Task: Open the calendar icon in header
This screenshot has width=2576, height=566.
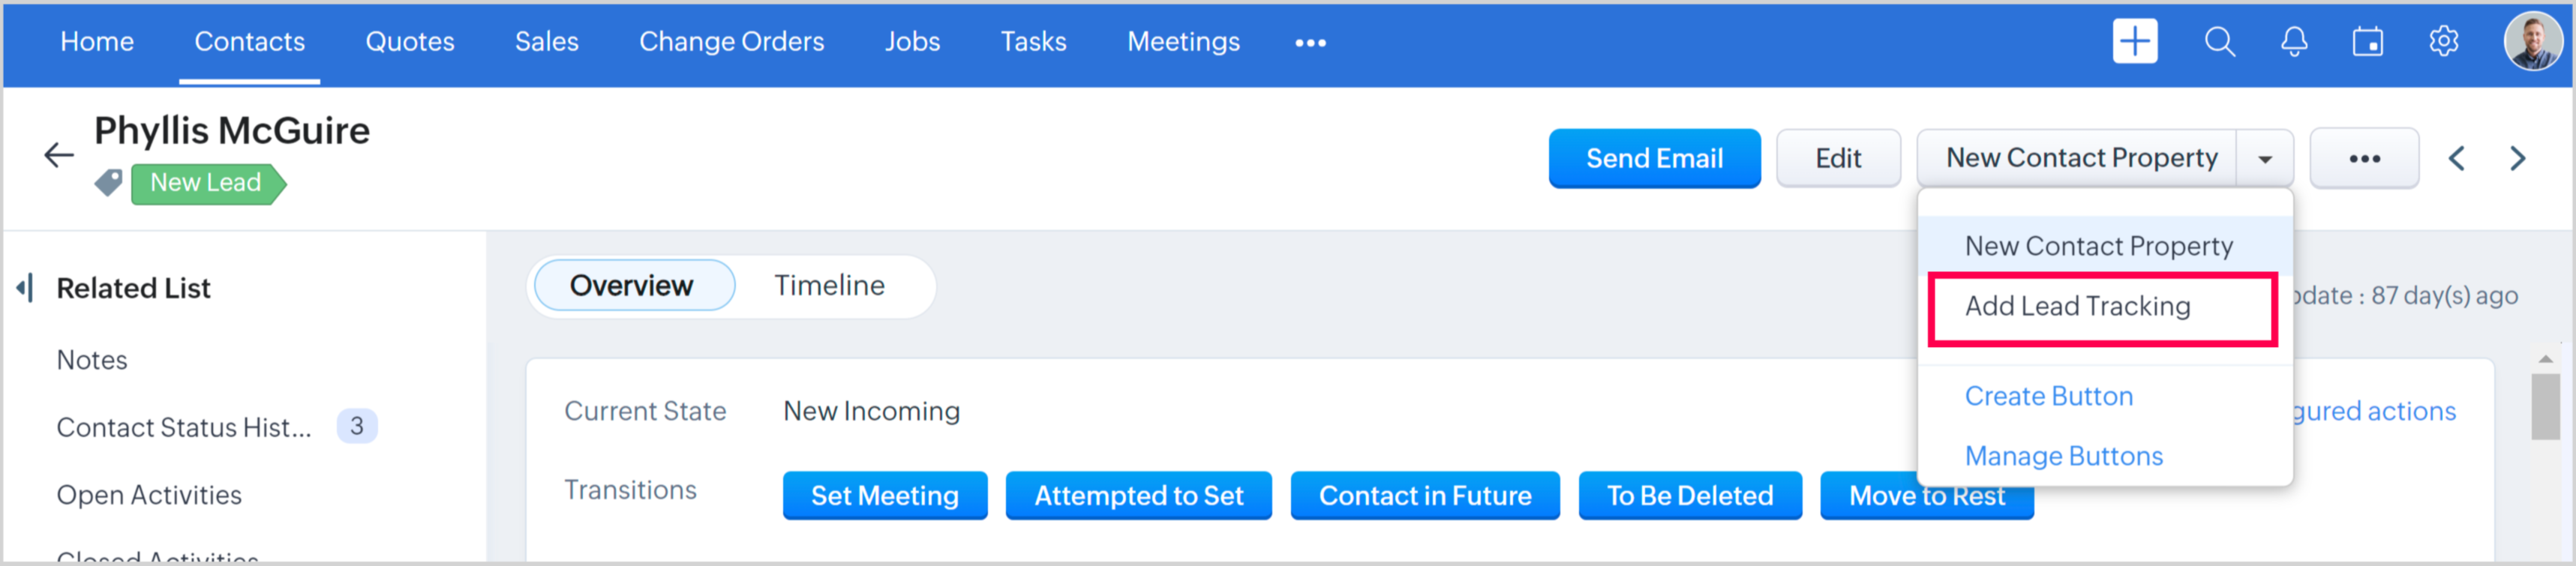Action: coord(2368,42)
